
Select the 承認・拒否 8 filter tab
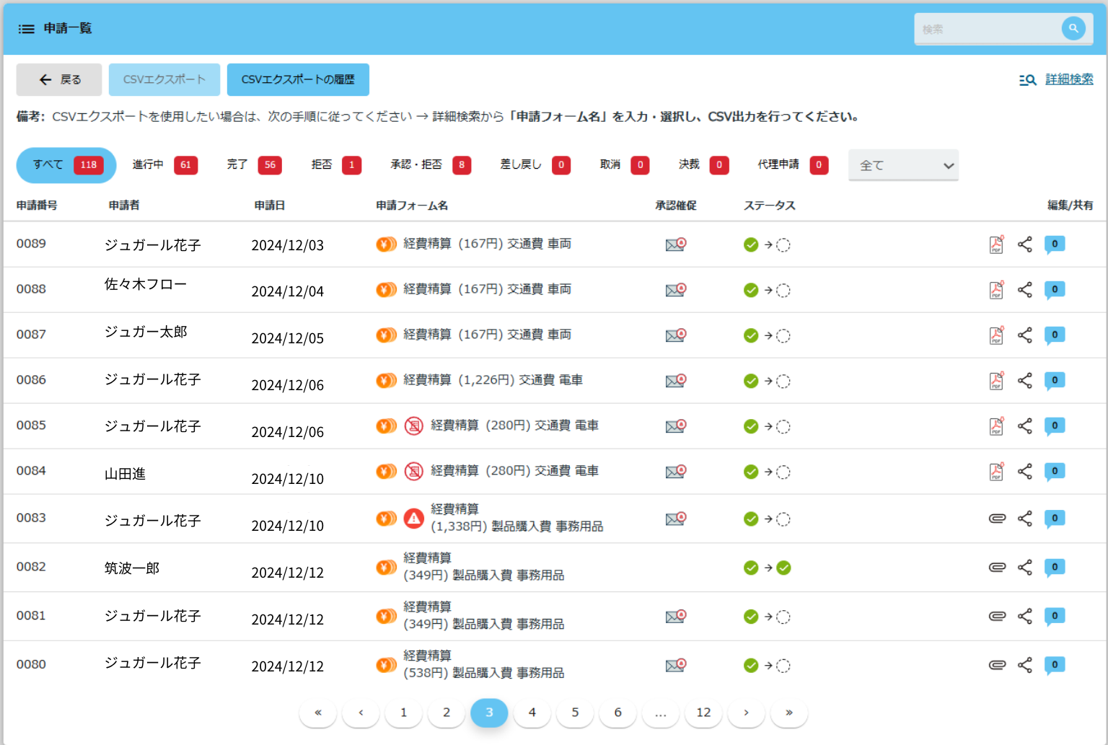(x=431, y=165)
